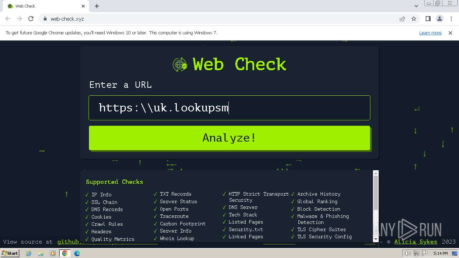The width and height of the screenshot is (459, 258).
Task: Click the system clock showing 5:14 PM
Action: 440,253
